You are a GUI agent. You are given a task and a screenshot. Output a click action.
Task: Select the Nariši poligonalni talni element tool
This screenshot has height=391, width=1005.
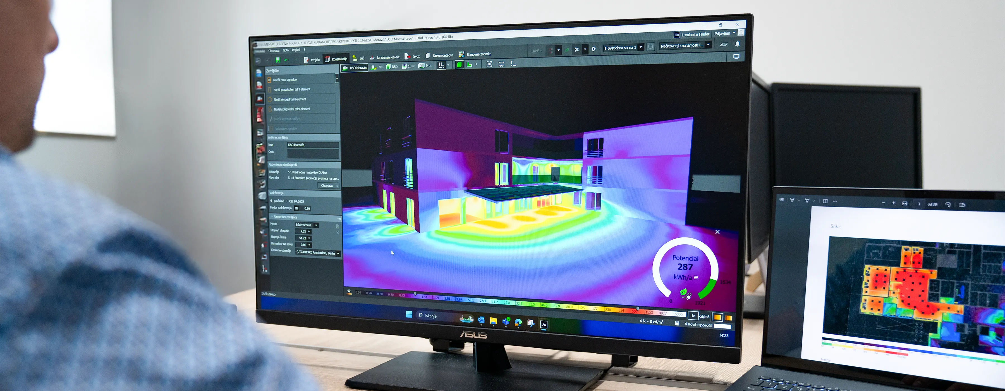click(292, 109)
